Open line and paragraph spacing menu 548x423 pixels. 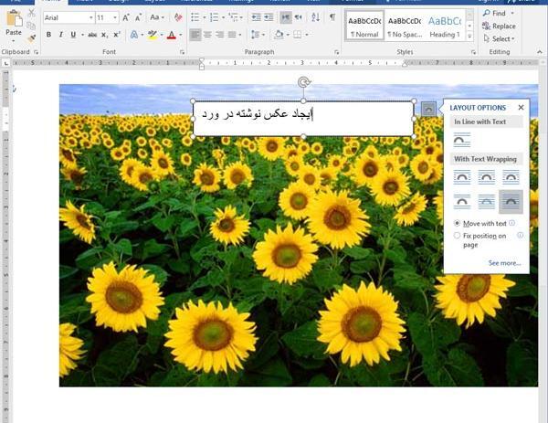(258, 35)
